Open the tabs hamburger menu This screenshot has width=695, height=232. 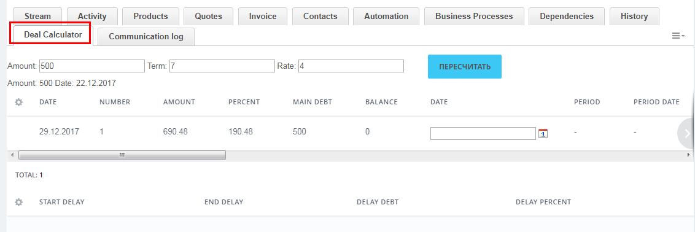(678, 36)
